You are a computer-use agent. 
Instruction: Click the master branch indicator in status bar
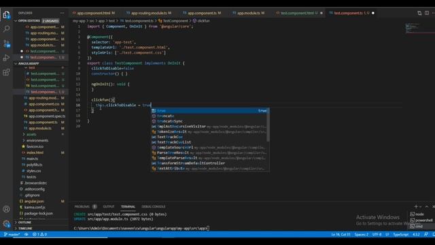point(12,234)
